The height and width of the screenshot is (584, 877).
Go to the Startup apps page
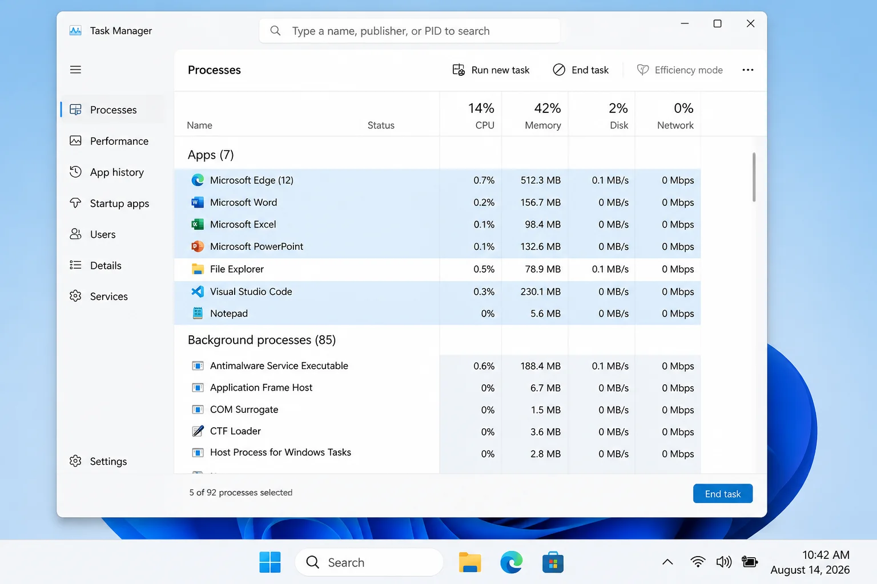pos(112,203)
